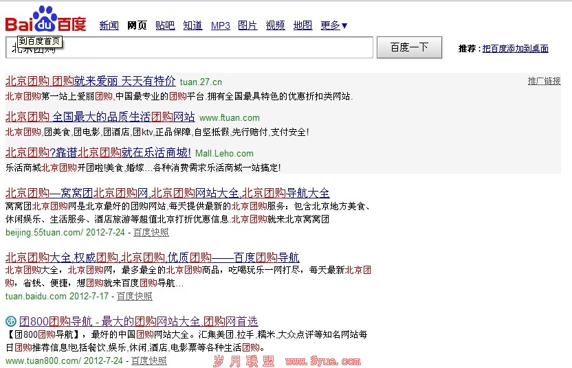Click snippet text 团美食,团电影,团酒店
Screen dimensions: 572x368
tap(87, 132)
